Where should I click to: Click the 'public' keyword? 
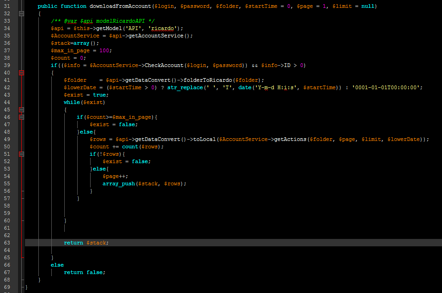47,6
